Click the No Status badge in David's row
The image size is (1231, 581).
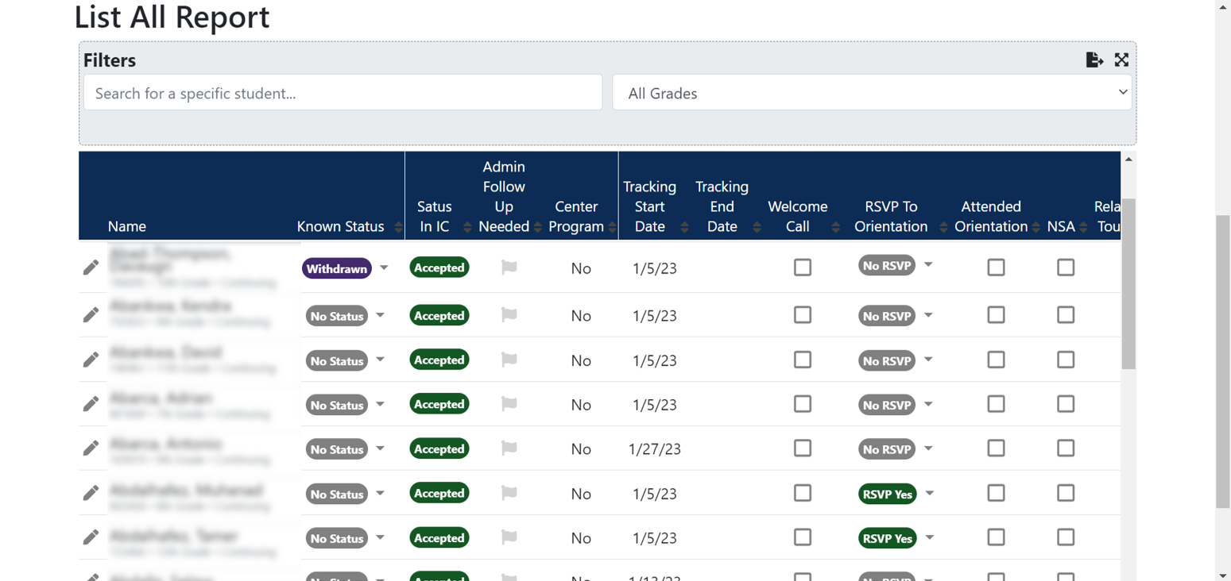(x=337, y=360)
